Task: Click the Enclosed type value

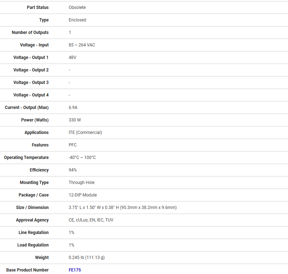Action: (77, 20)
